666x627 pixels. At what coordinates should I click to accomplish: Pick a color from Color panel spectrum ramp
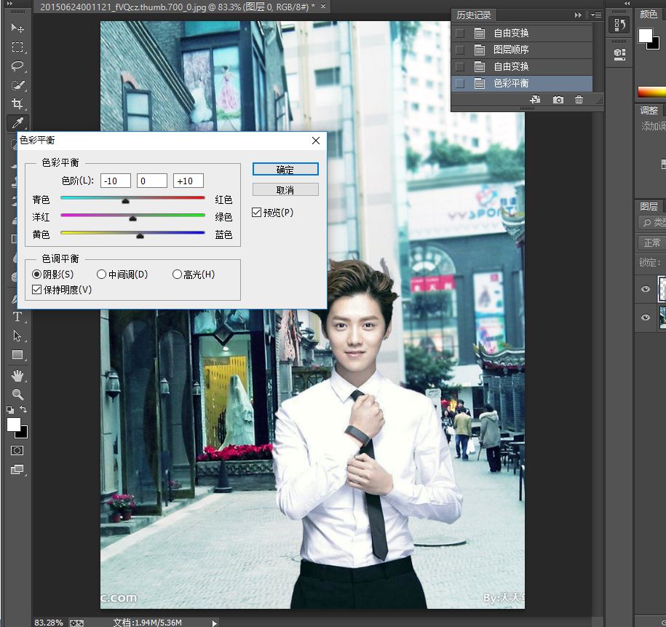[x=651, y=92]
